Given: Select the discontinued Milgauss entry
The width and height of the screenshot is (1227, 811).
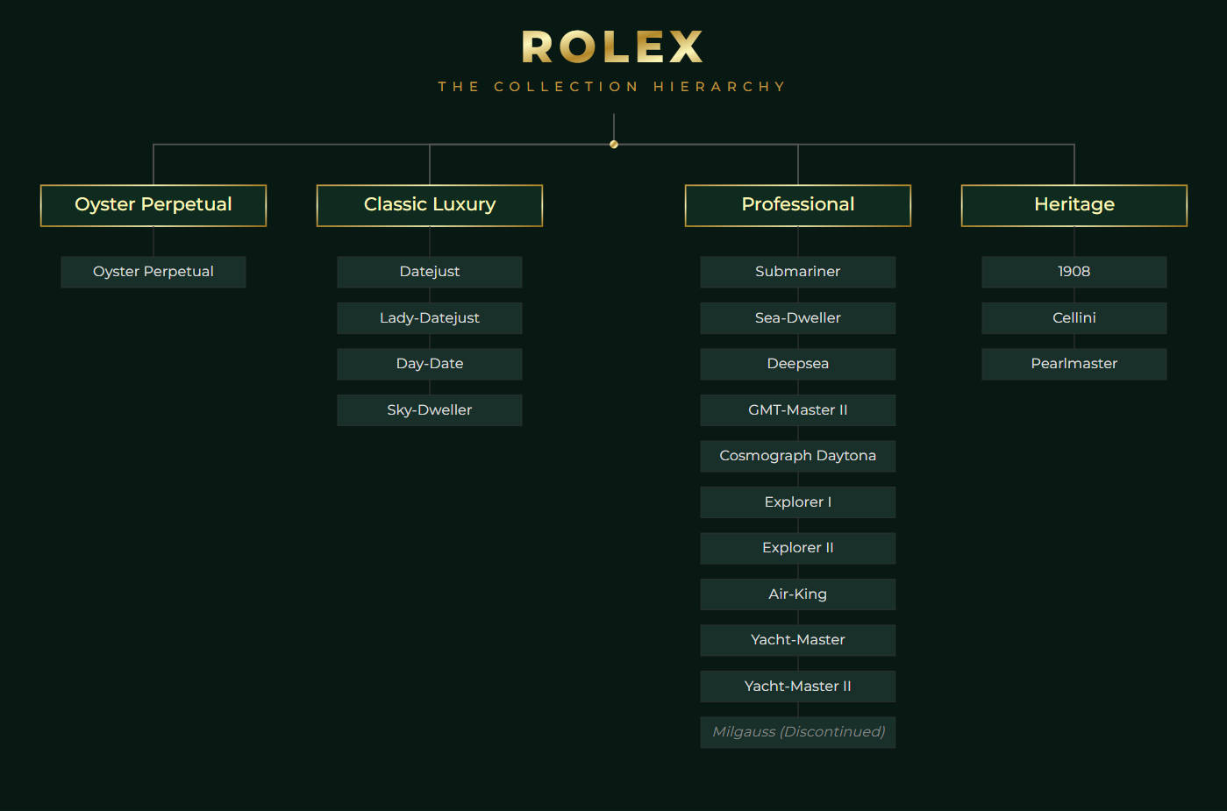Looking at the screenshot, I should coord(797,732).
